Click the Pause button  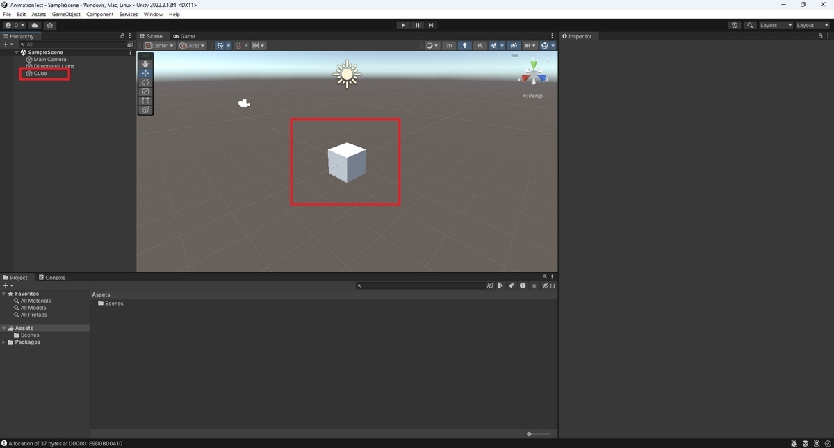coord(417,25)
